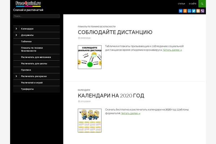Screen dimensions: 216x144
Task: Click the 09/09/2020 post date
Action: (x=85, y=38)
